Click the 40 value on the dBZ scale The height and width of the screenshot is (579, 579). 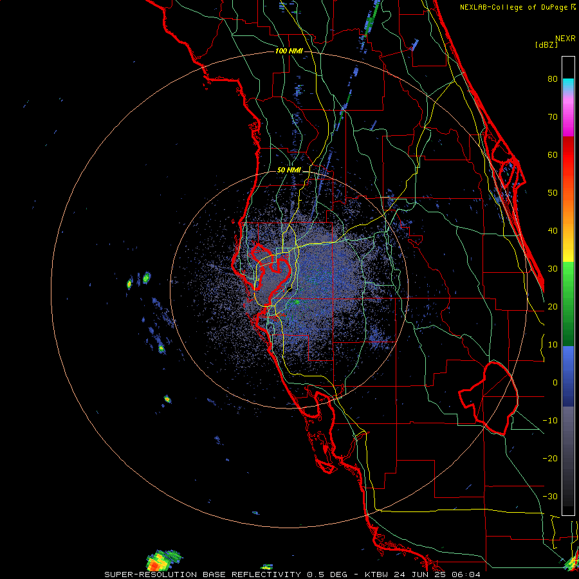tap(553, 231)
